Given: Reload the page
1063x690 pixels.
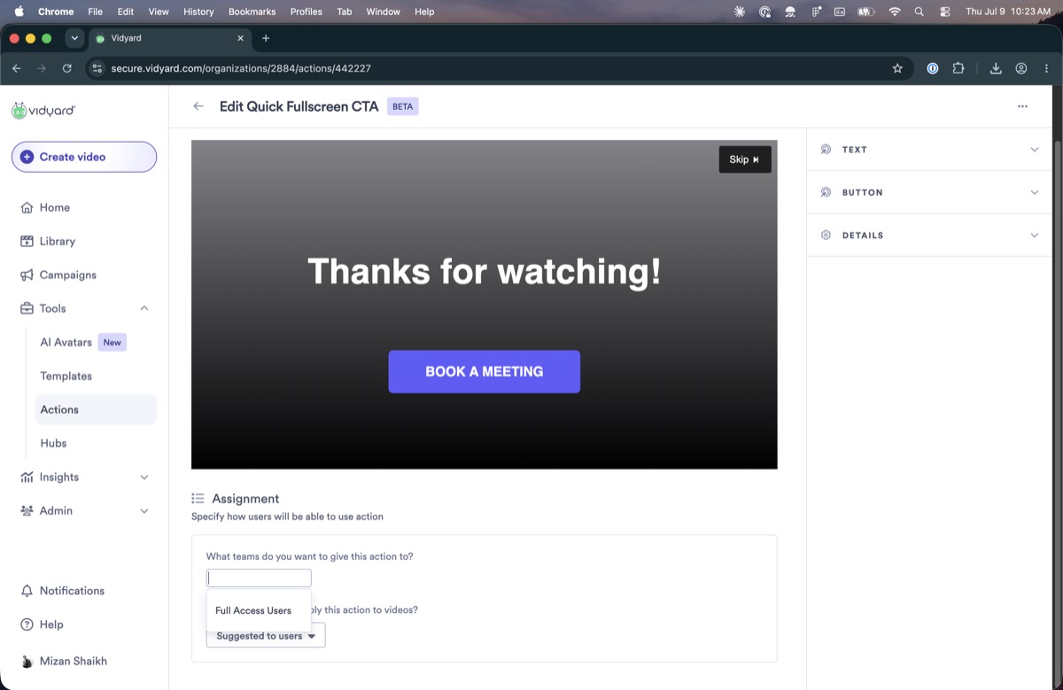Looking at the screenshot, I should pyautogui.click(x=67, y=68).
